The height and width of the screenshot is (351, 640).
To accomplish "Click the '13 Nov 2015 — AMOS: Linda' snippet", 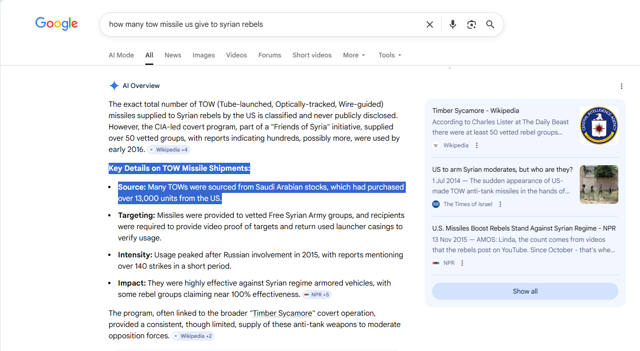I will 524,245.
